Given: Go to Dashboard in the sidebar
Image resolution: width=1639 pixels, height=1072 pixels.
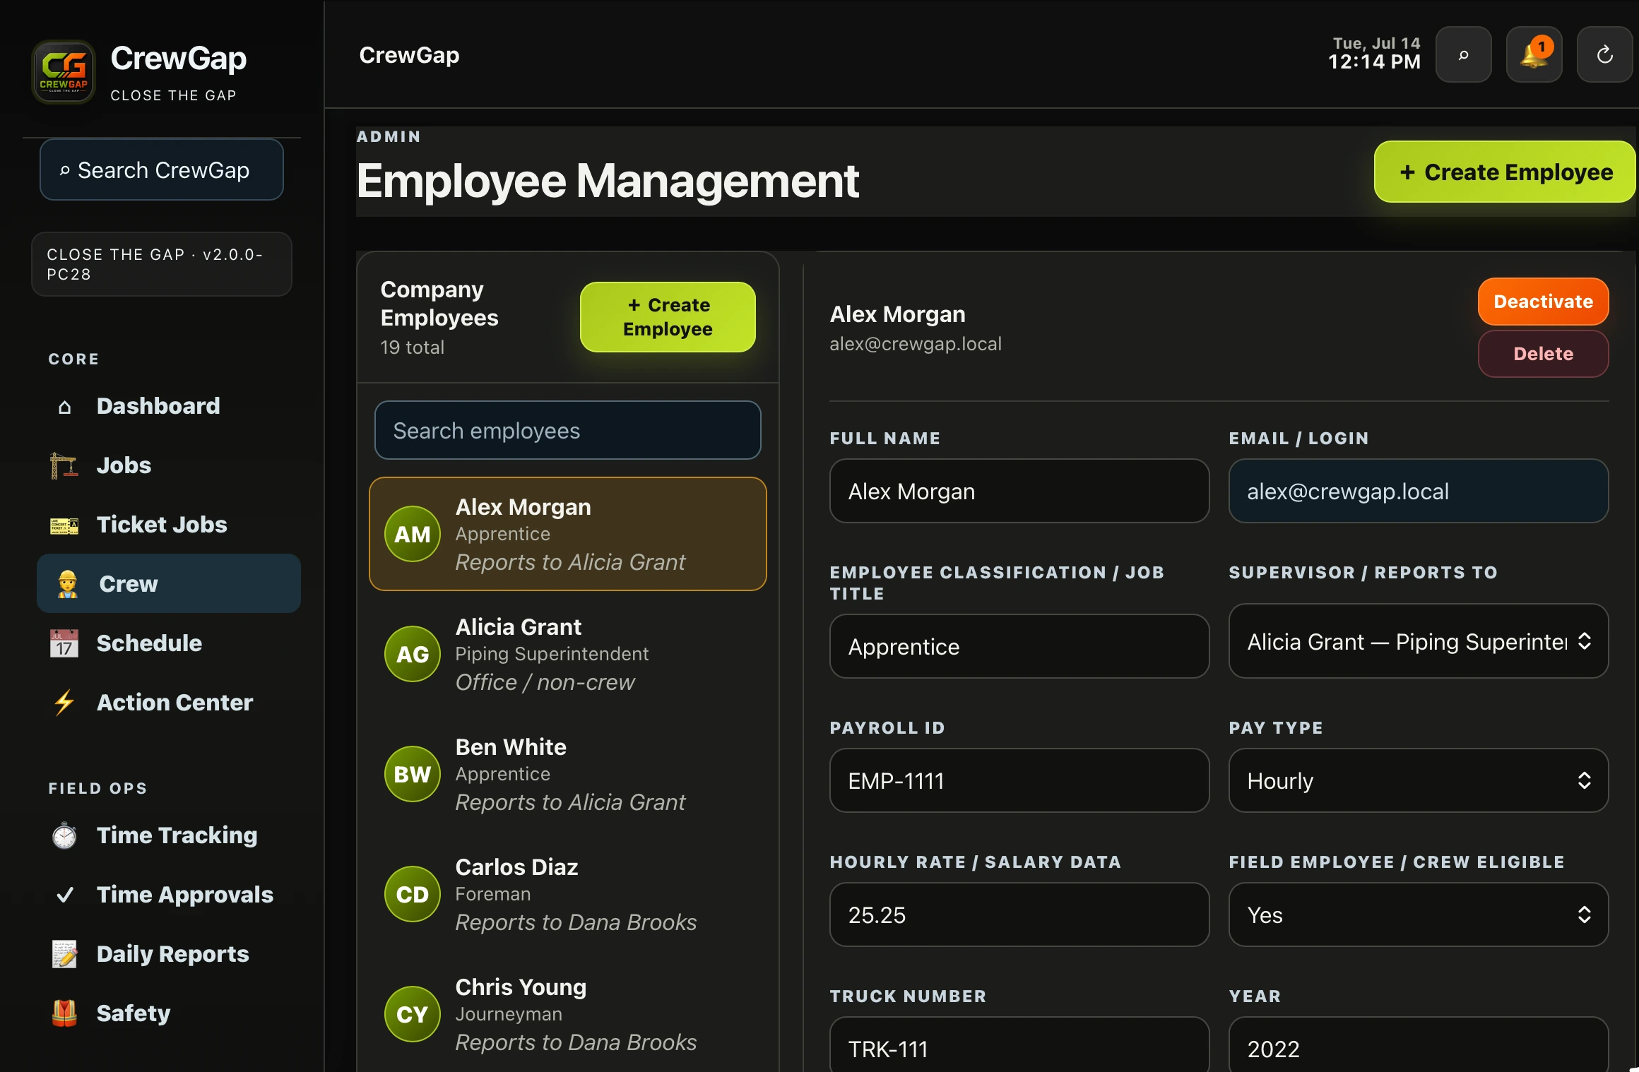Looking at the screenshot, I should pos(168,407).
